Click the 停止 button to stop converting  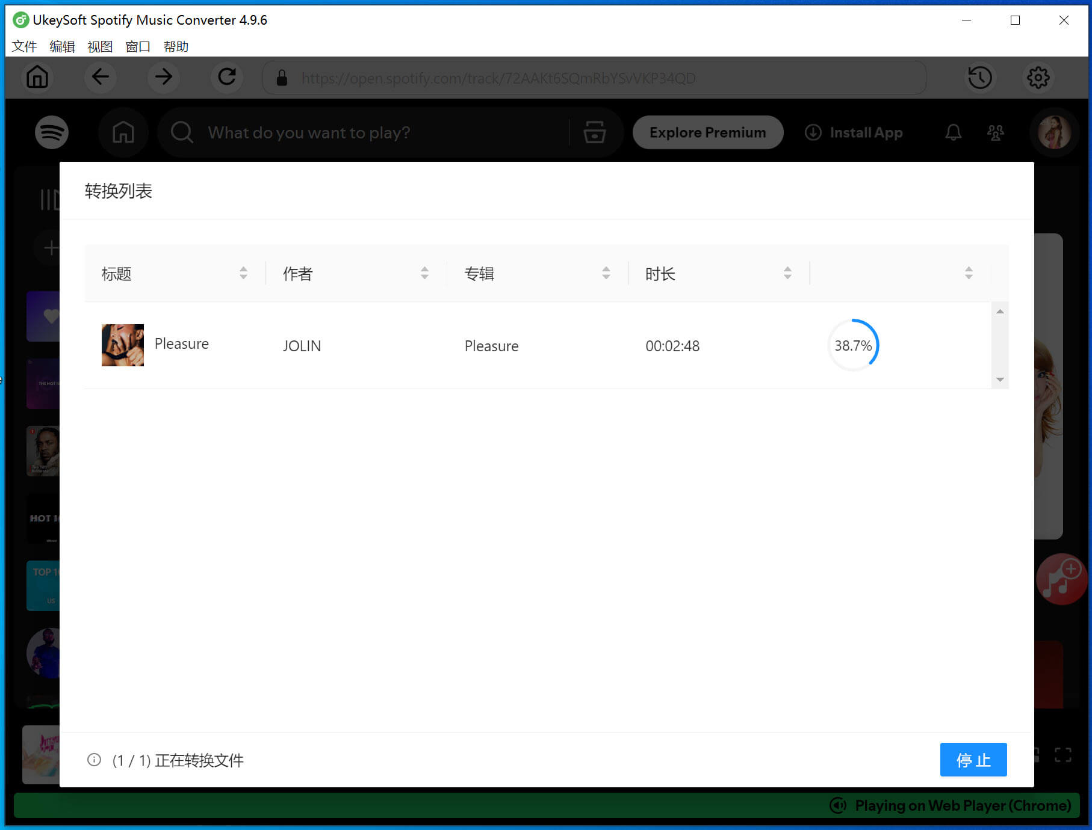click(x=973, y=760)
